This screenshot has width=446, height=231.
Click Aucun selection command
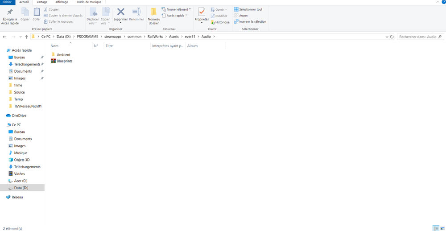[241, 16]
